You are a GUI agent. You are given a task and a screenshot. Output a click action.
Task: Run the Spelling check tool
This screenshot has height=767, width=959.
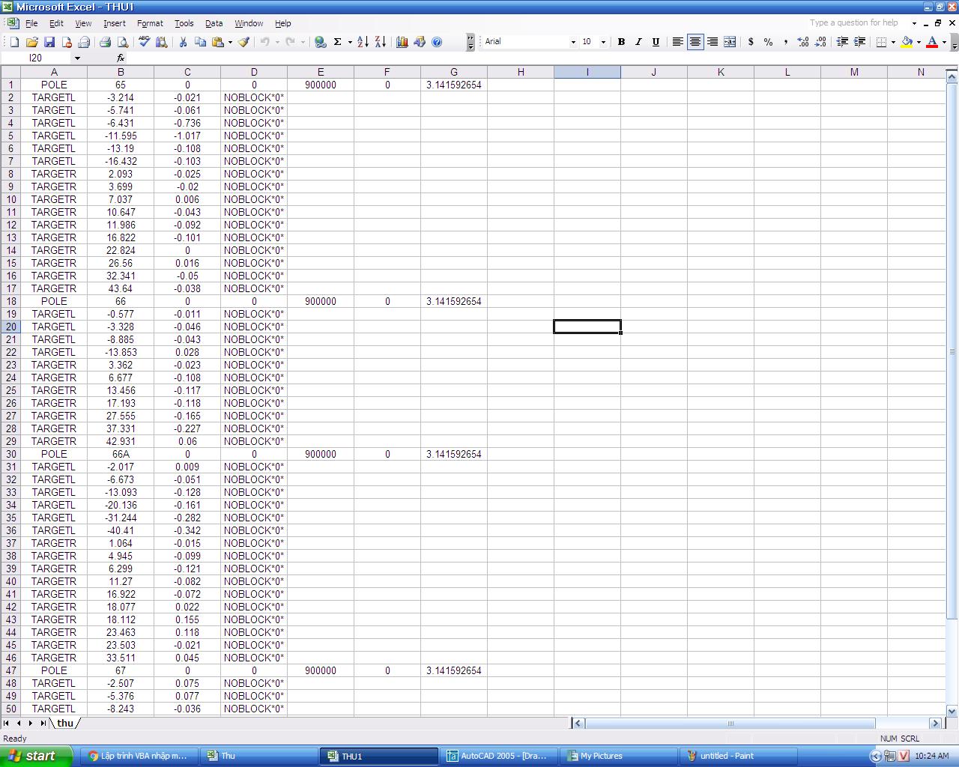click(144, 42)
